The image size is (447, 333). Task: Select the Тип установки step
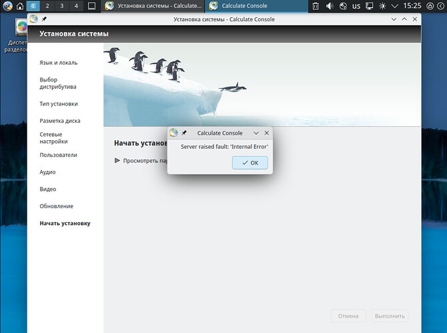(59, 104)
